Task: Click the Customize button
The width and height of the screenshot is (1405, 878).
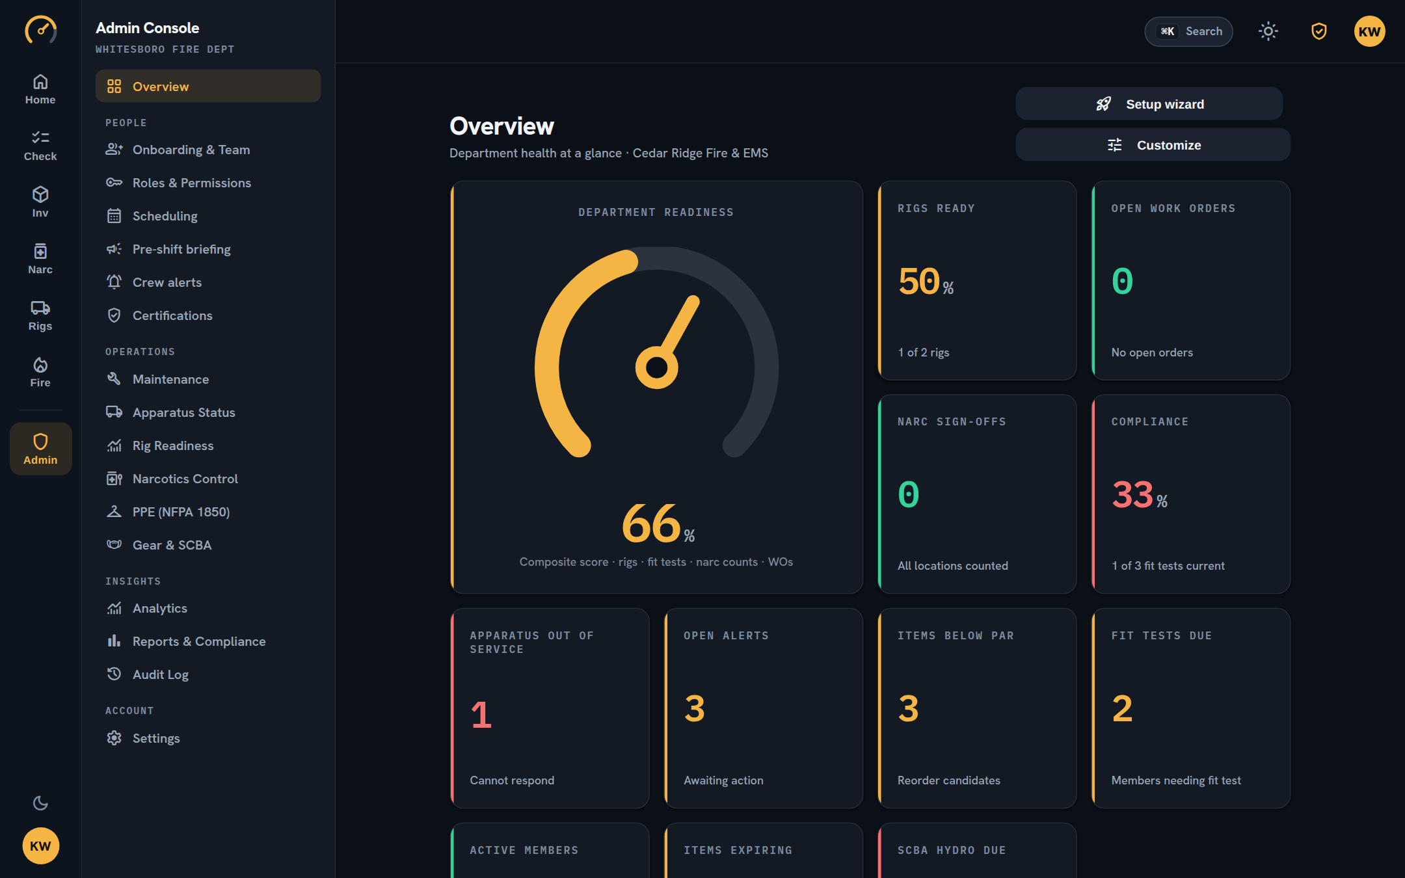Action: (1153, 145)
